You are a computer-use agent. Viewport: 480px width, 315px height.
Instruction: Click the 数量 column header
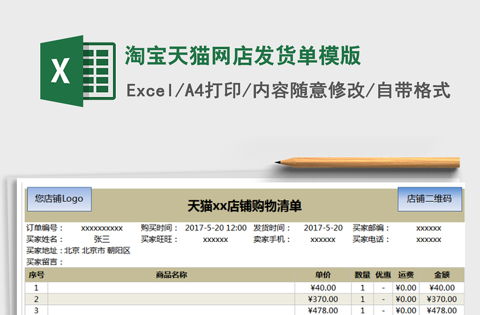click(362, 275)
